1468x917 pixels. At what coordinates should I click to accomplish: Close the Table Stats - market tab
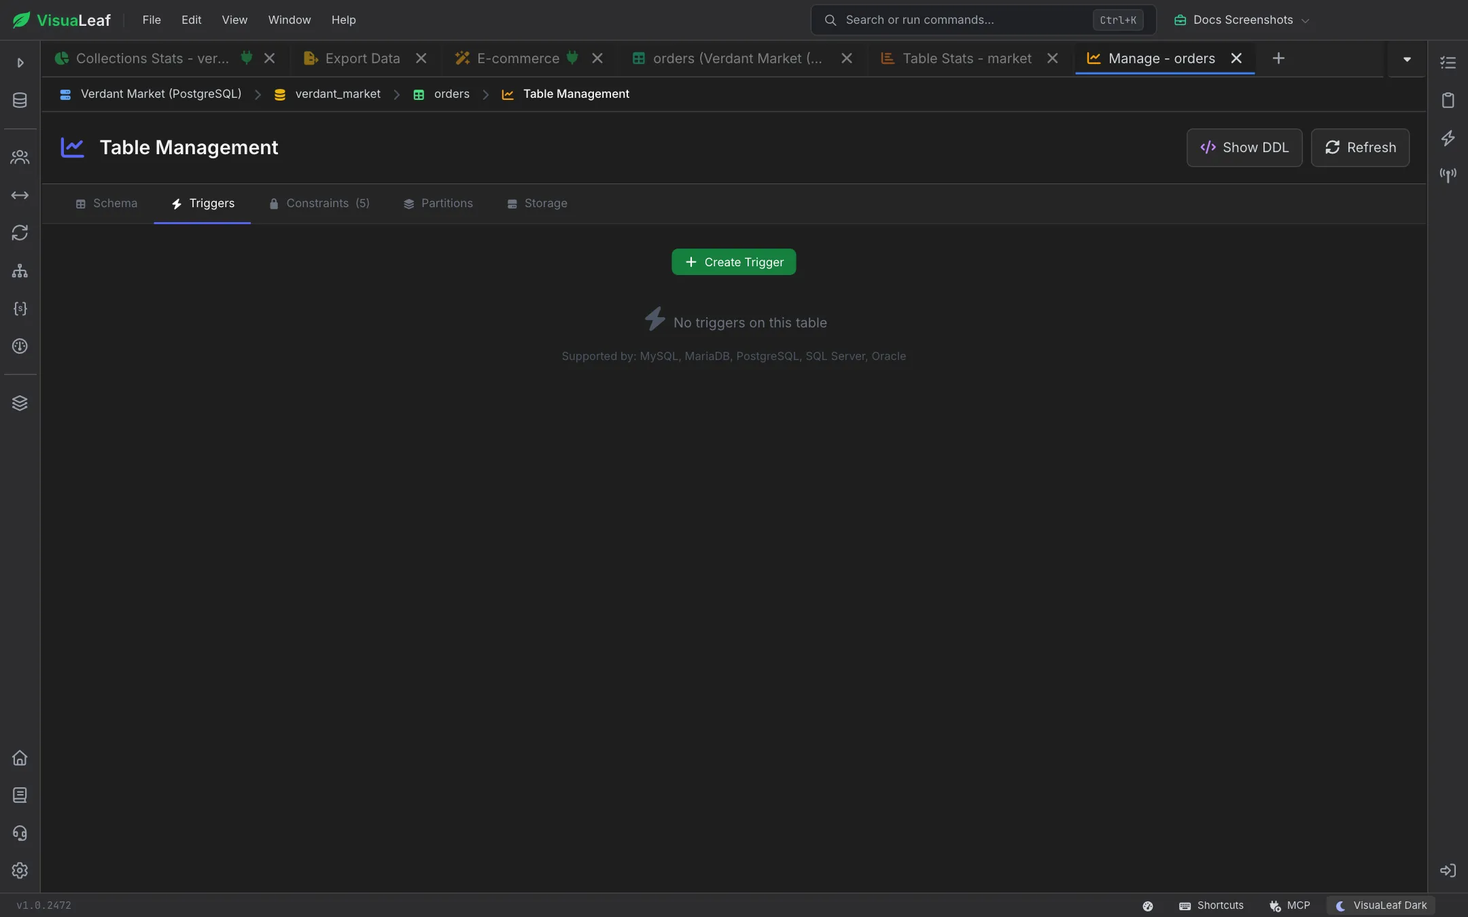point(1052,58)
